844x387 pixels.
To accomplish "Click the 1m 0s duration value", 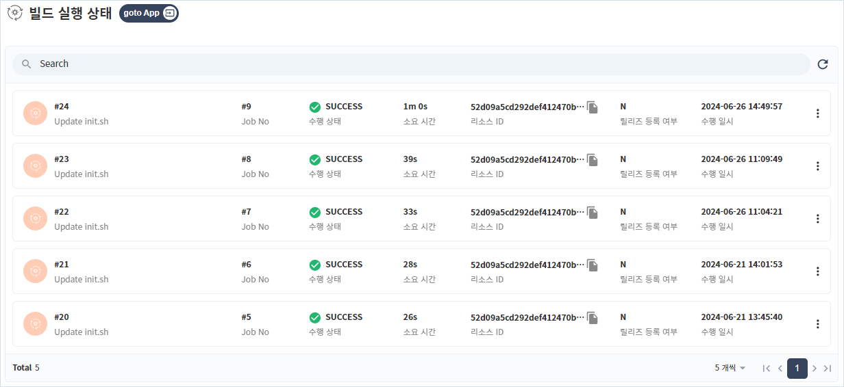I will (x=415, y=107).
